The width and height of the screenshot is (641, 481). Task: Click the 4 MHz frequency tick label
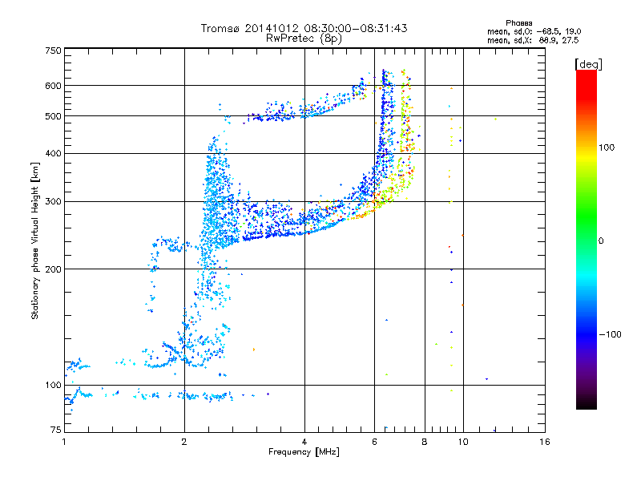pos(304,442)
